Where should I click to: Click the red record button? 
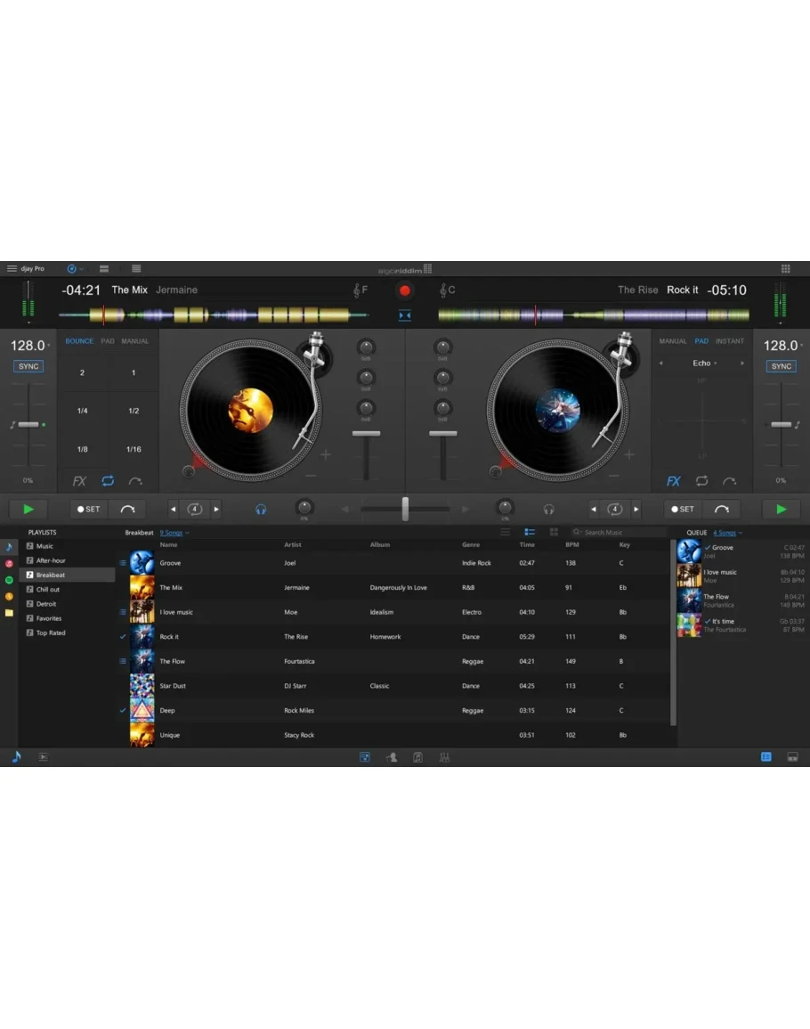(405, 290)
